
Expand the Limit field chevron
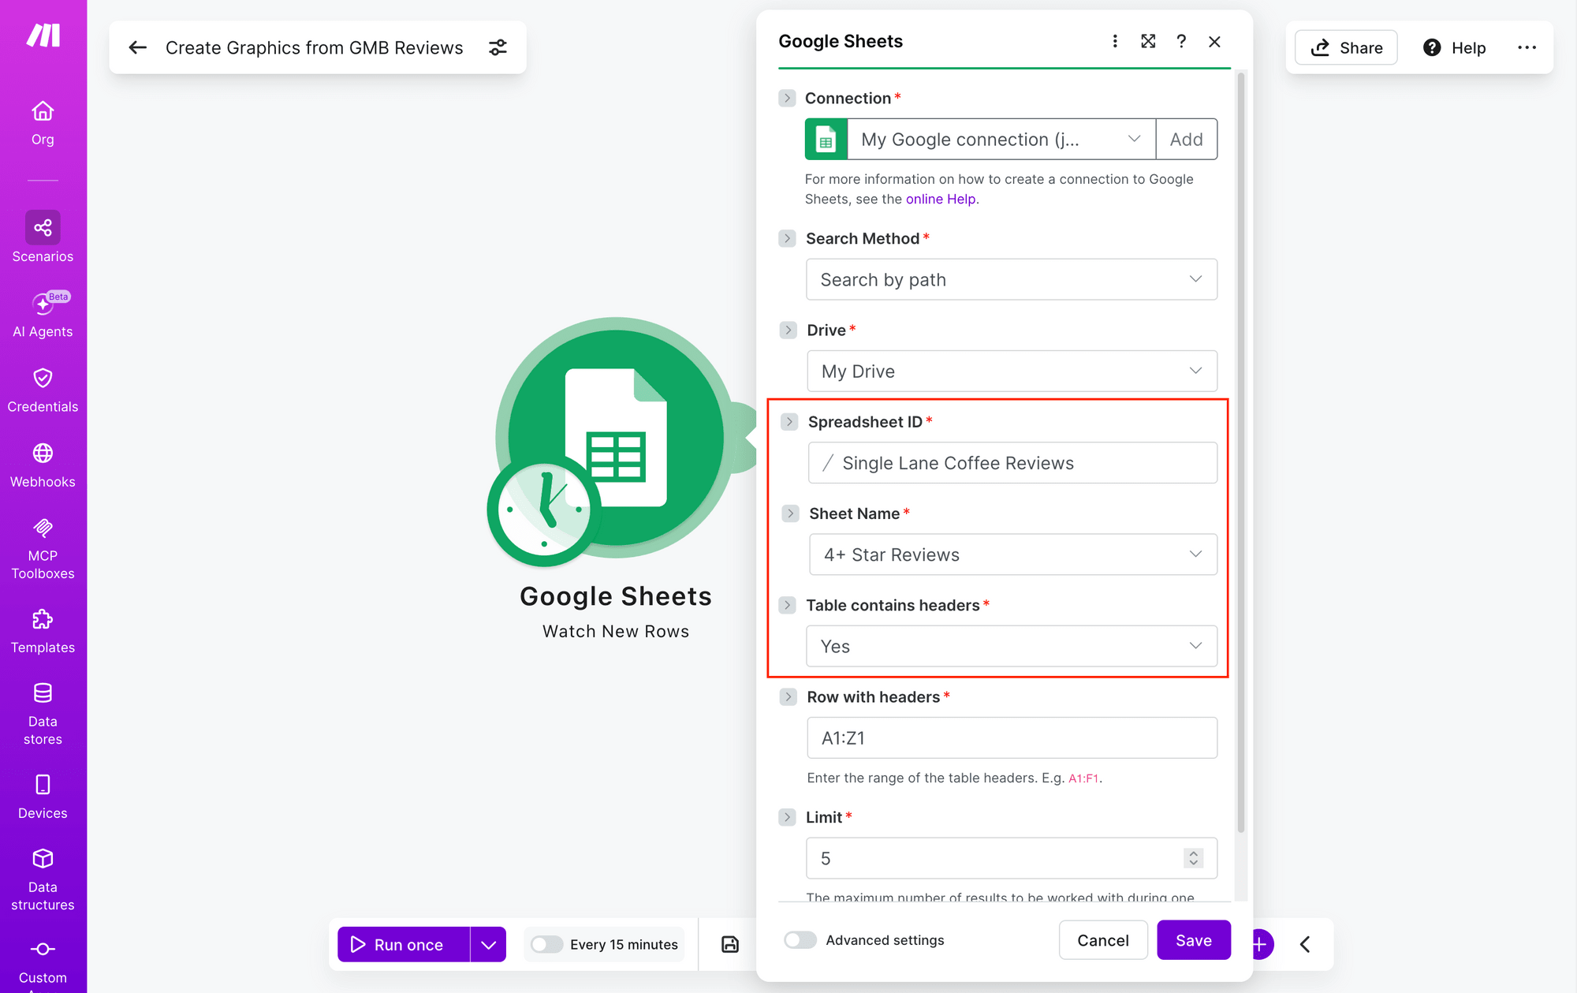pyautogui.click(x=787, y=817)
